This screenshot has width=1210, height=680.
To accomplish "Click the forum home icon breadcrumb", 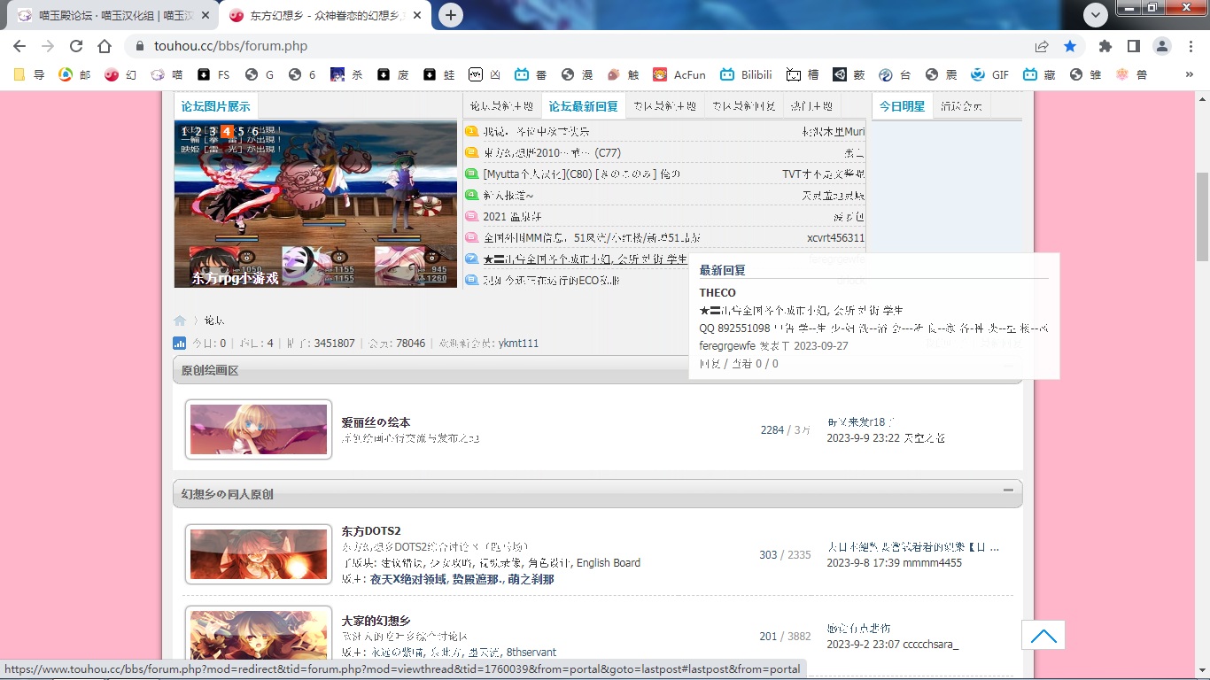I will coord(180,321).
